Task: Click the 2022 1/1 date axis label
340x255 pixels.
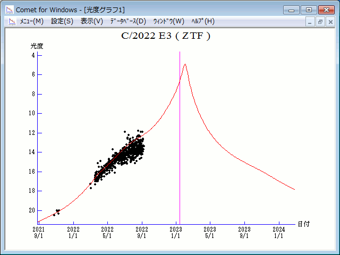Action: coord(73,233)
